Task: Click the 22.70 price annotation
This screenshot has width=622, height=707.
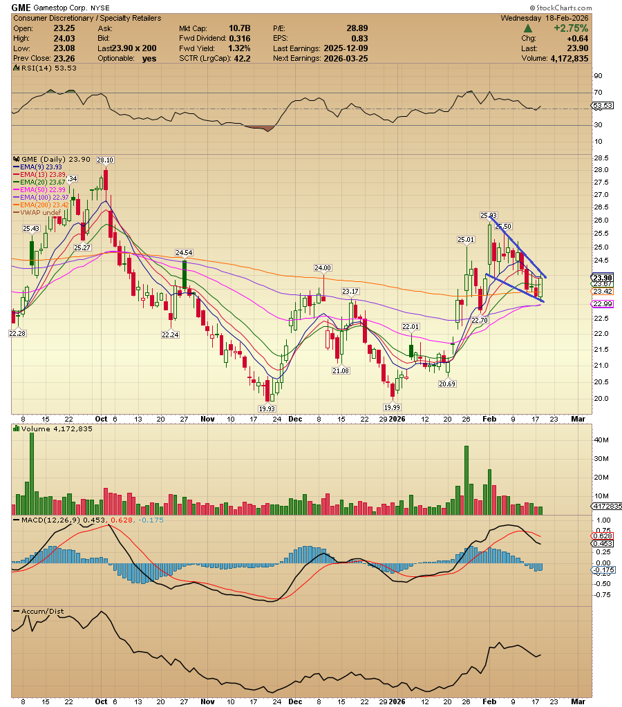Action: (480, 320)
